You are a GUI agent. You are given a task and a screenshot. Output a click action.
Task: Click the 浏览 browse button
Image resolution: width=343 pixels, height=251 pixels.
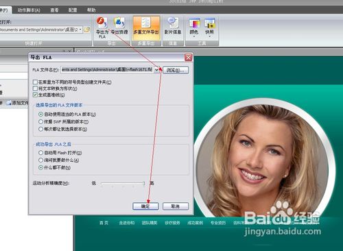tap(176, 70)
